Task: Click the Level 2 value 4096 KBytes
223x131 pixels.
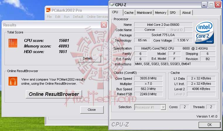Action: pos(201,89)
